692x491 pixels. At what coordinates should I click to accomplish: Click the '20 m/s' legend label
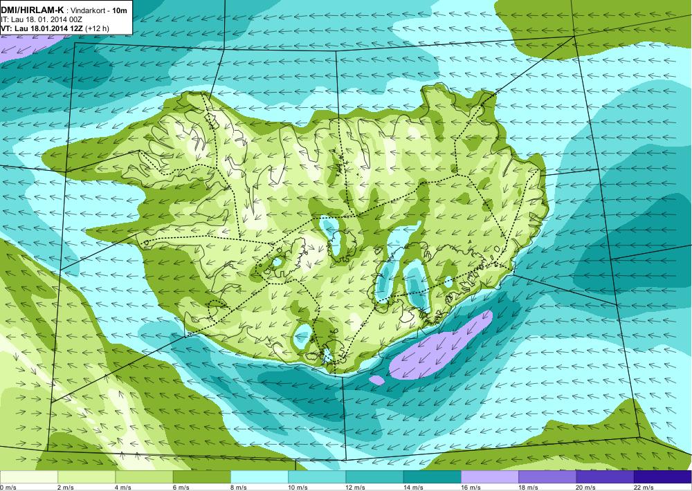tap(586, 488)
